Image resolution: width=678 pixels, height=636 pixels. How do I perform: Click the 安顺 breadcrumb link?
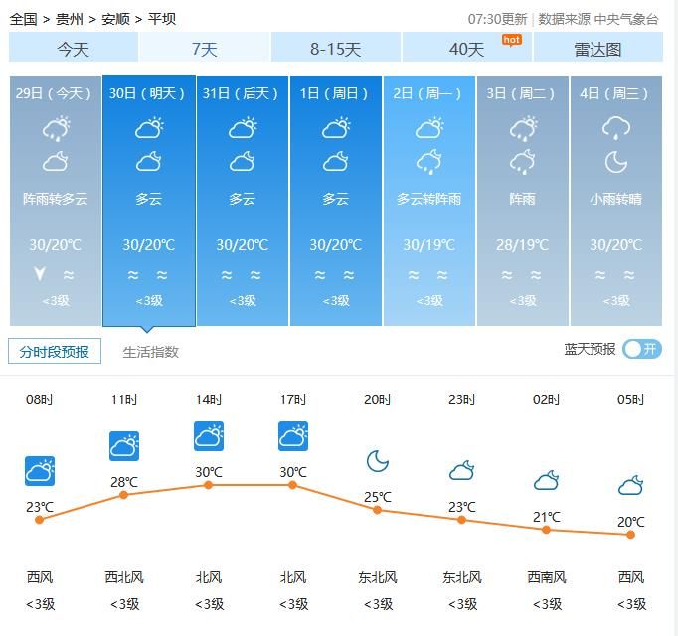(115, 19)
